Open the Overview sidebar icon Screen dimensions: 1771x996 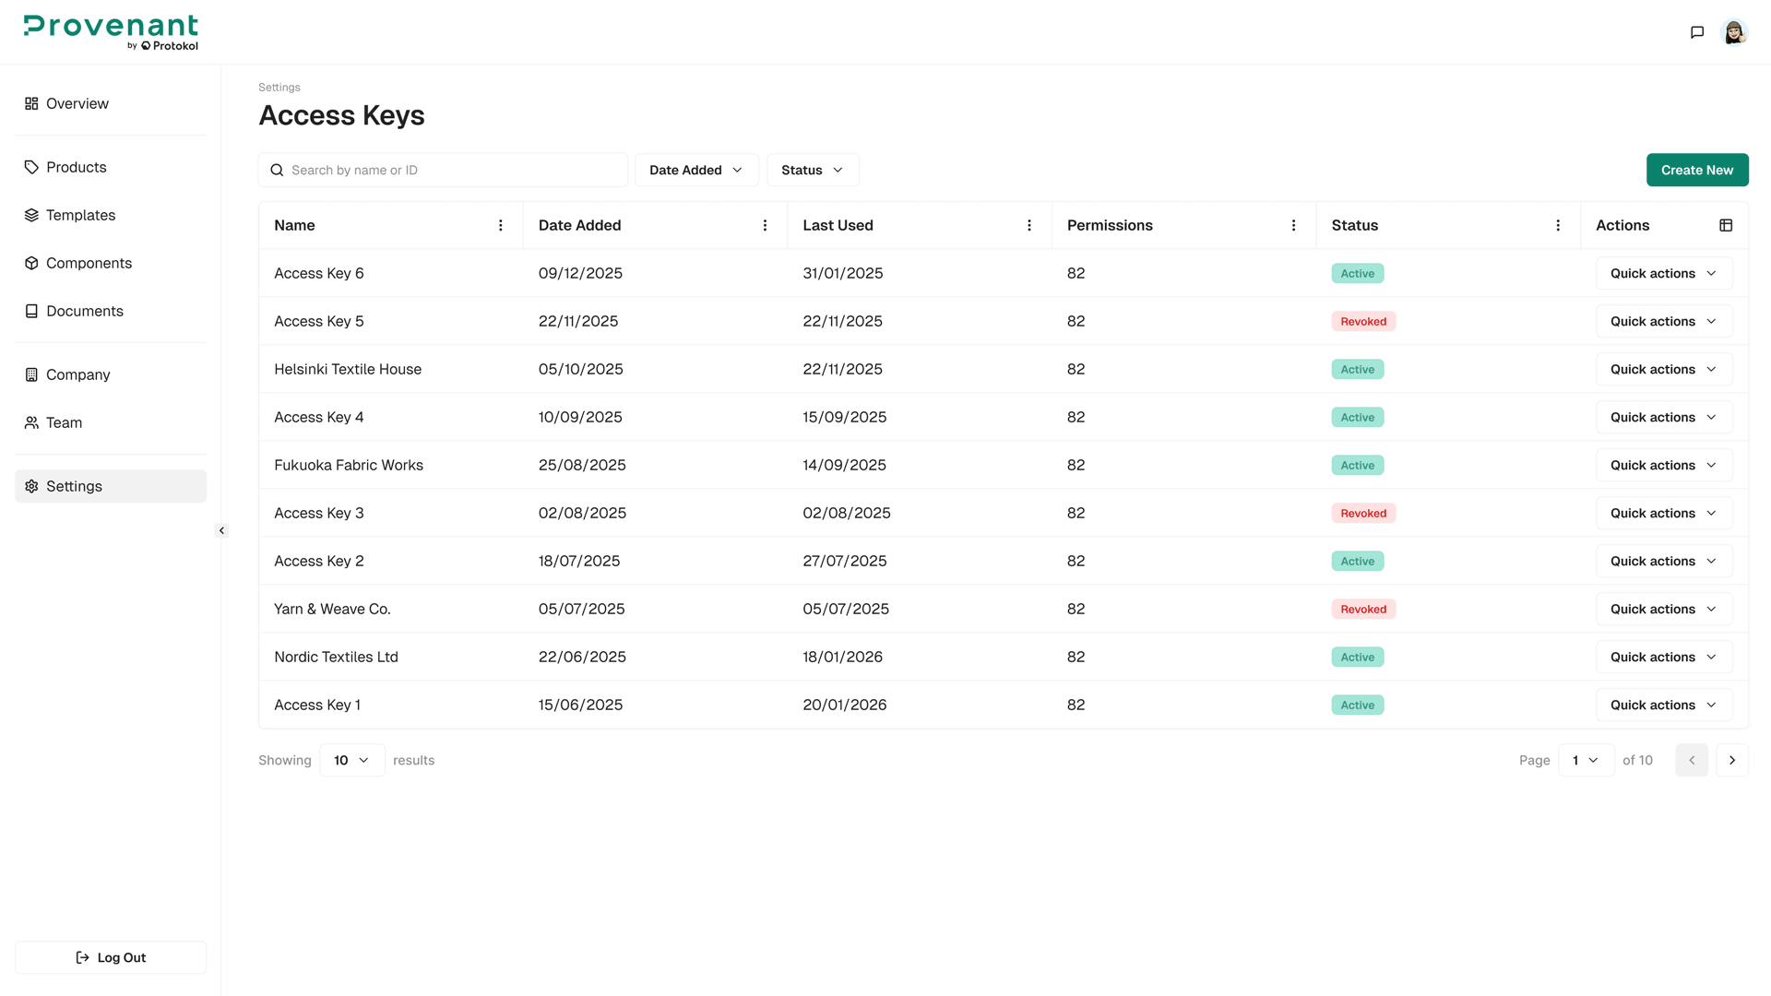pyautogui.click(x=30, y=103)
